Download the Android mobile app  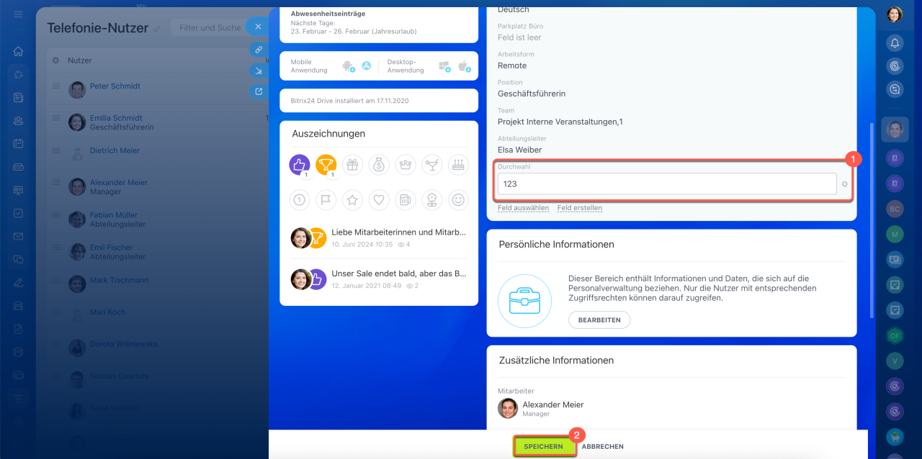tap(349, 66)
